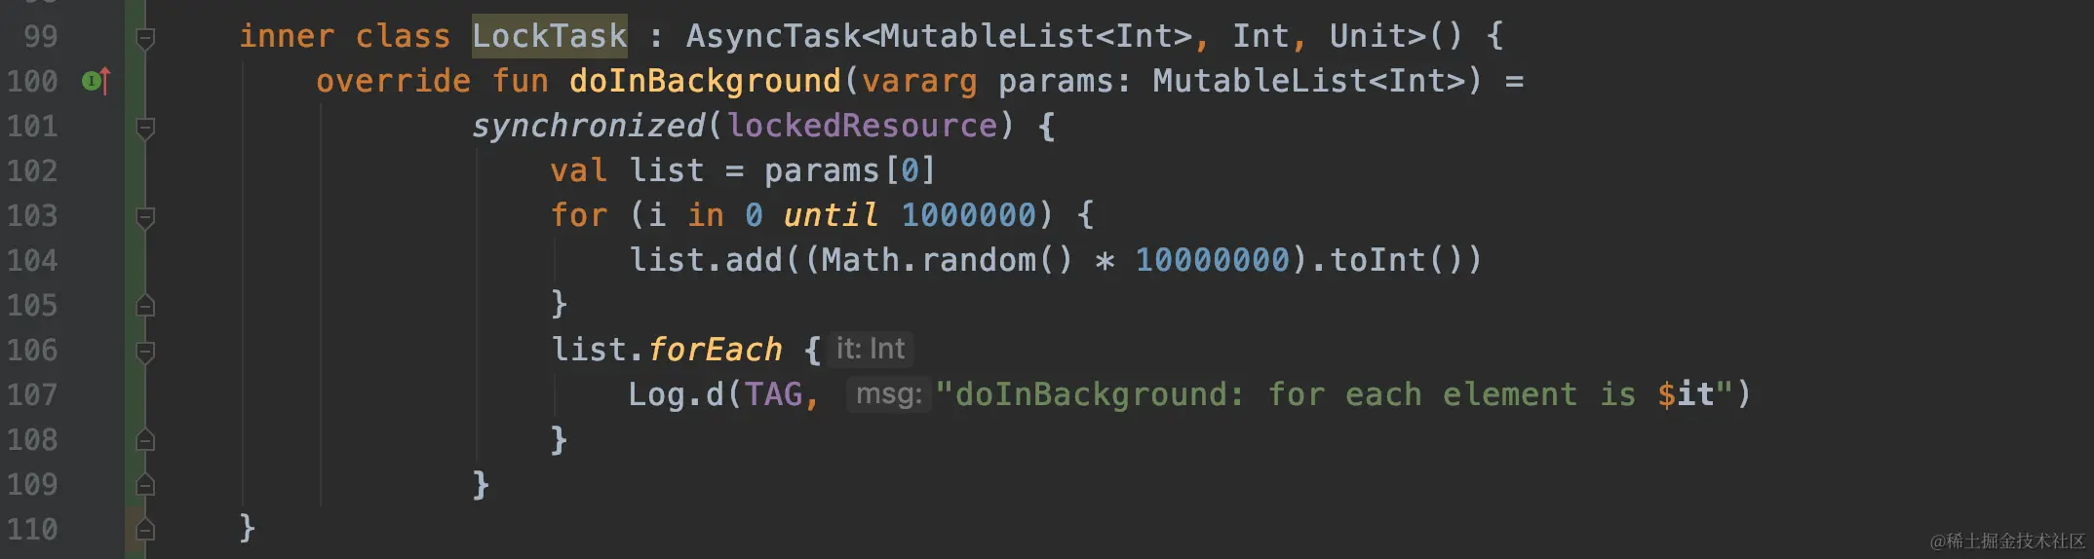The height and width of the screenshot is (559, 2094).
Task: Collapse the synchronized block fold marker
Action: (145, 128)
